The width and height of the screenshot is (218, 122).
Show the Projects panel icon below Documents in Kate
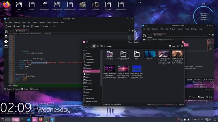(x=6, y=37)
